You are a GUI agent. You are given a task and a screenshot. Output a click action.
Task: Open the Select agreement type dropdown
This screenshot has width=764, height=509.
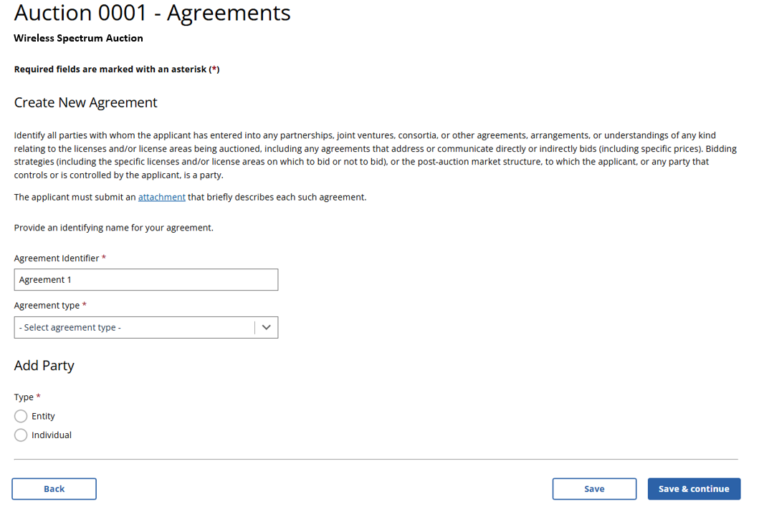[134, 328]
